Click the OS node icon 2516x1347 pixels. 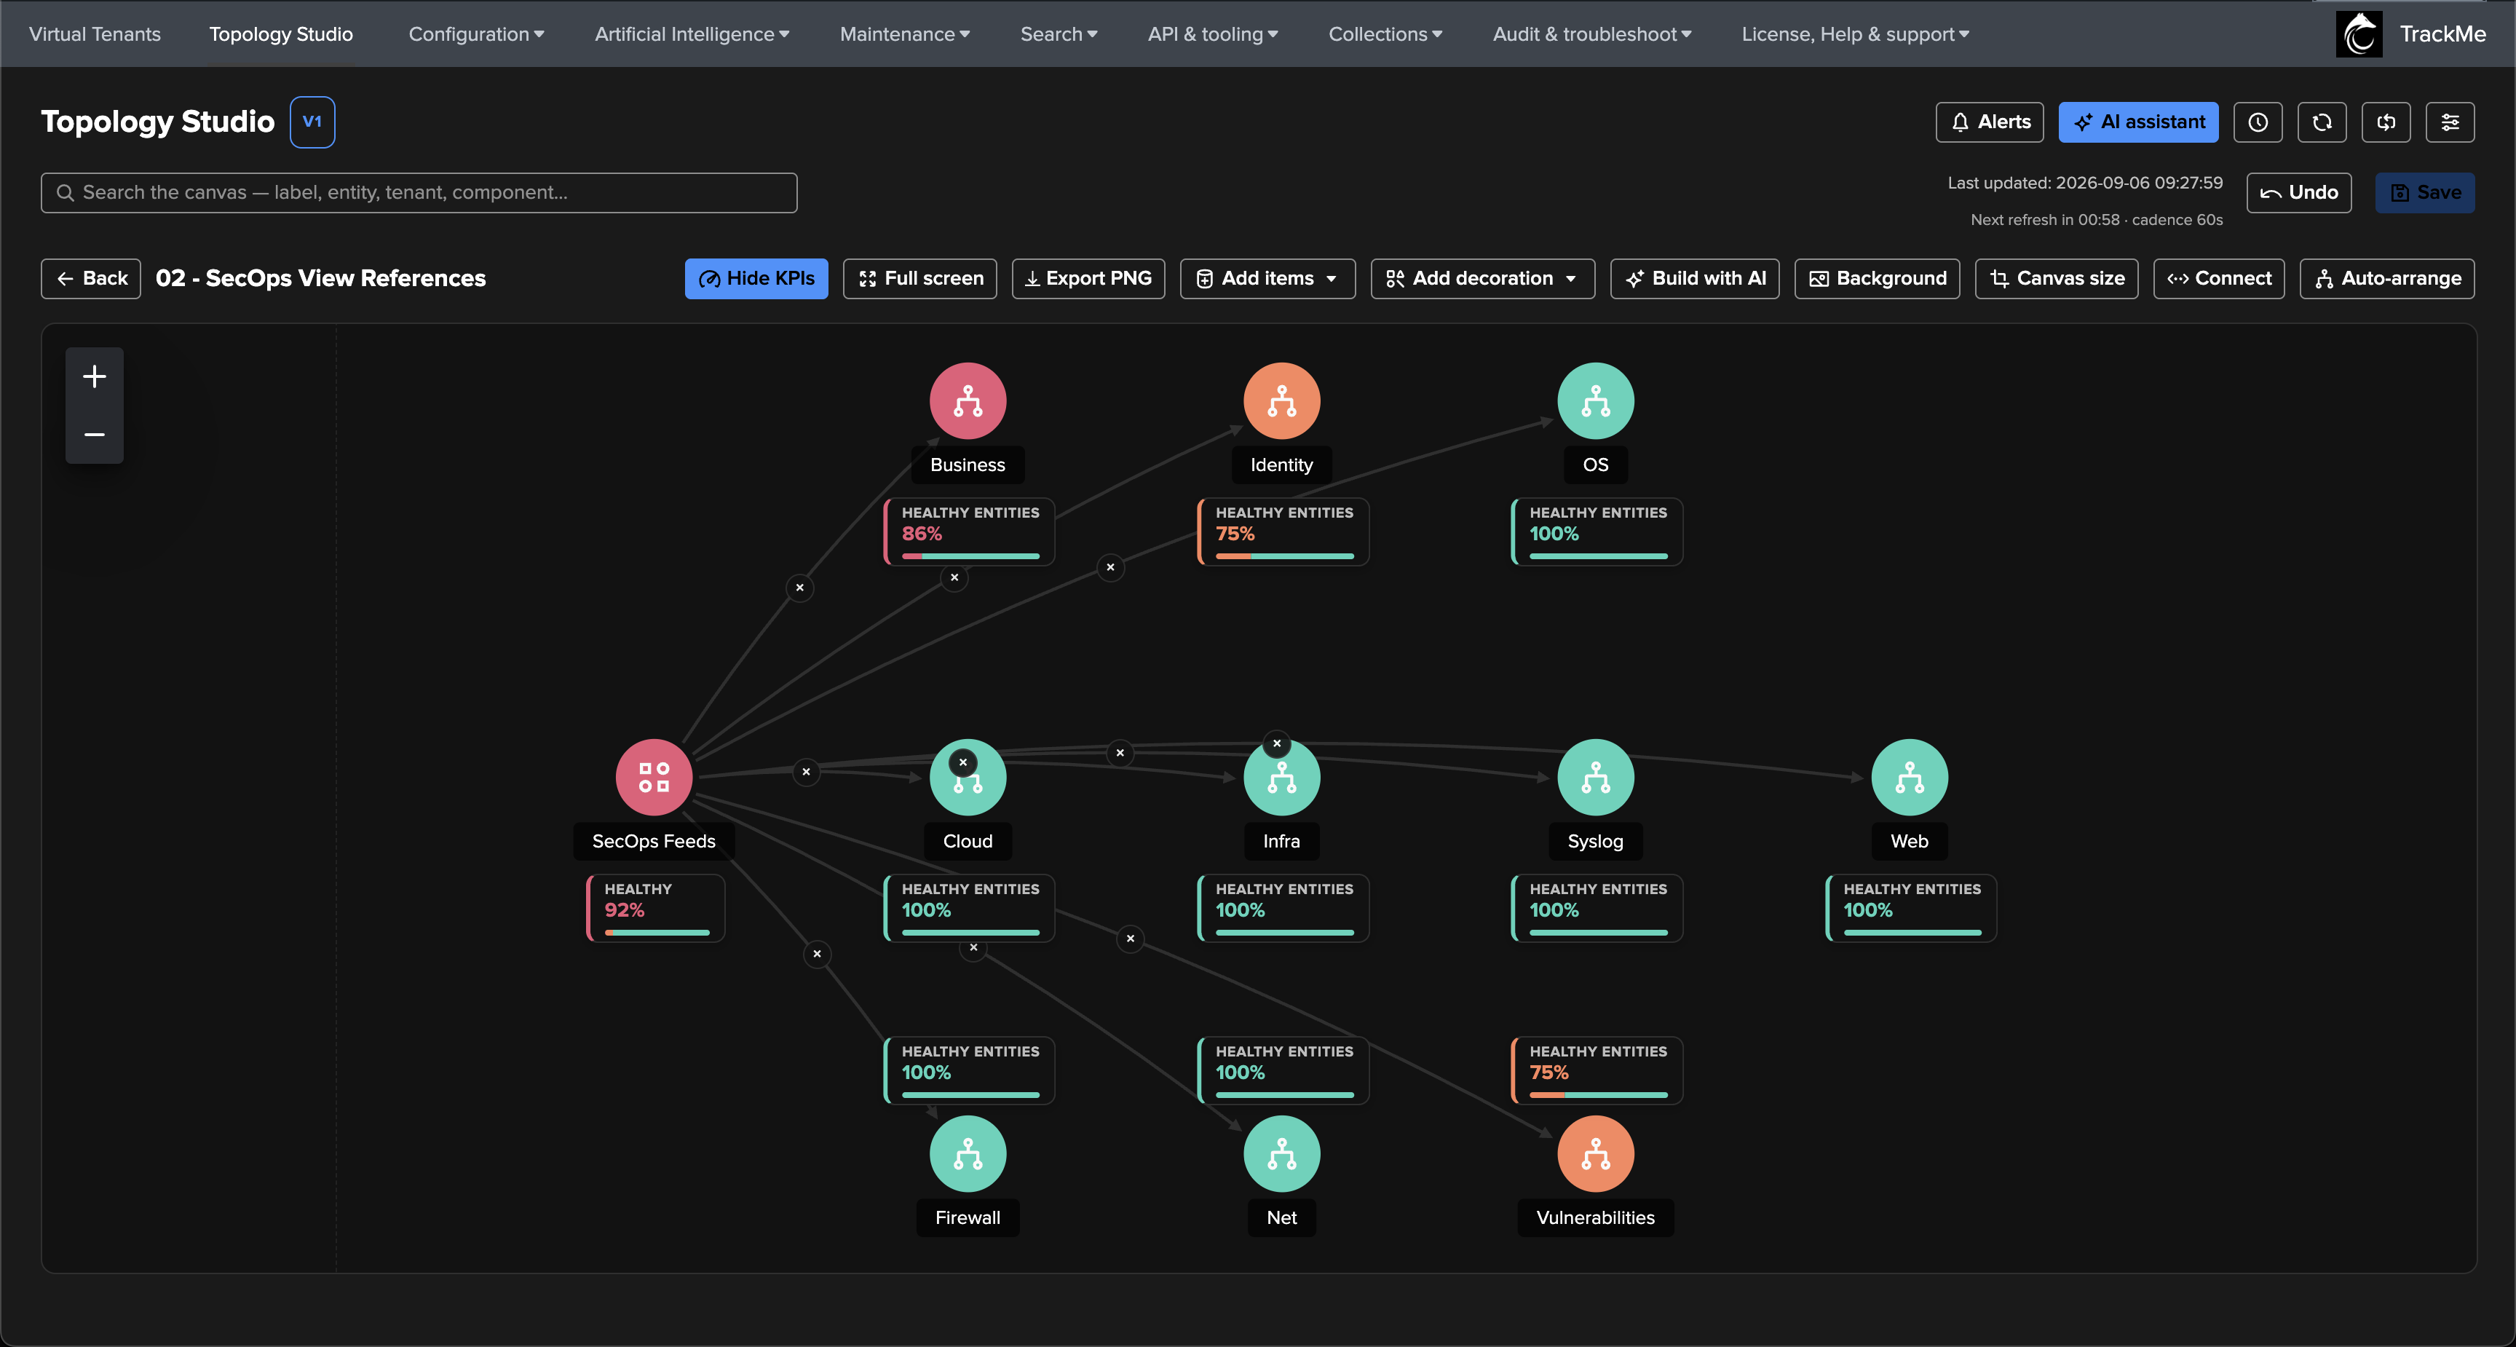[x=1595, y=400]
